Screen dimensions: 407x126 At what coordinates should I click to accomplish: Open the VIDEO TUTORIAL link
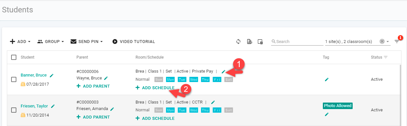coord(134,42)
